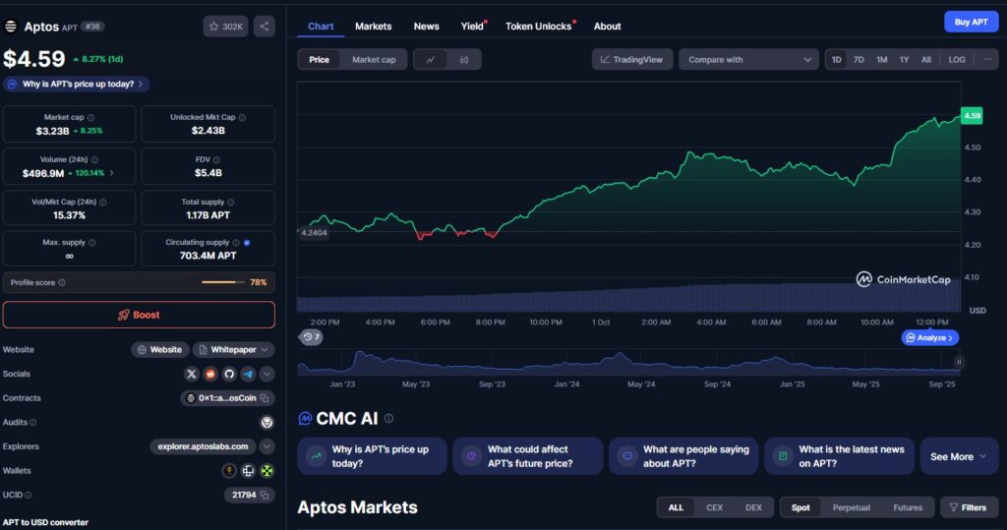Viewport: 1007px width, 530px height.
Task: Open the Chart tab
Action: 321,27
